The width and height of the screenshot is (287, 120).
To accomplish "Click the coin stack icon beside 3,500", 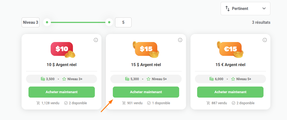I will [x=43, y=79].
